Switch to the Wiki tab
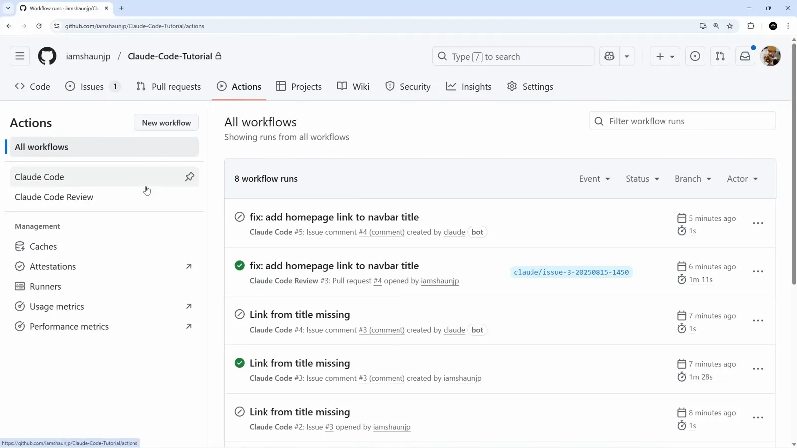 [353, 86]
